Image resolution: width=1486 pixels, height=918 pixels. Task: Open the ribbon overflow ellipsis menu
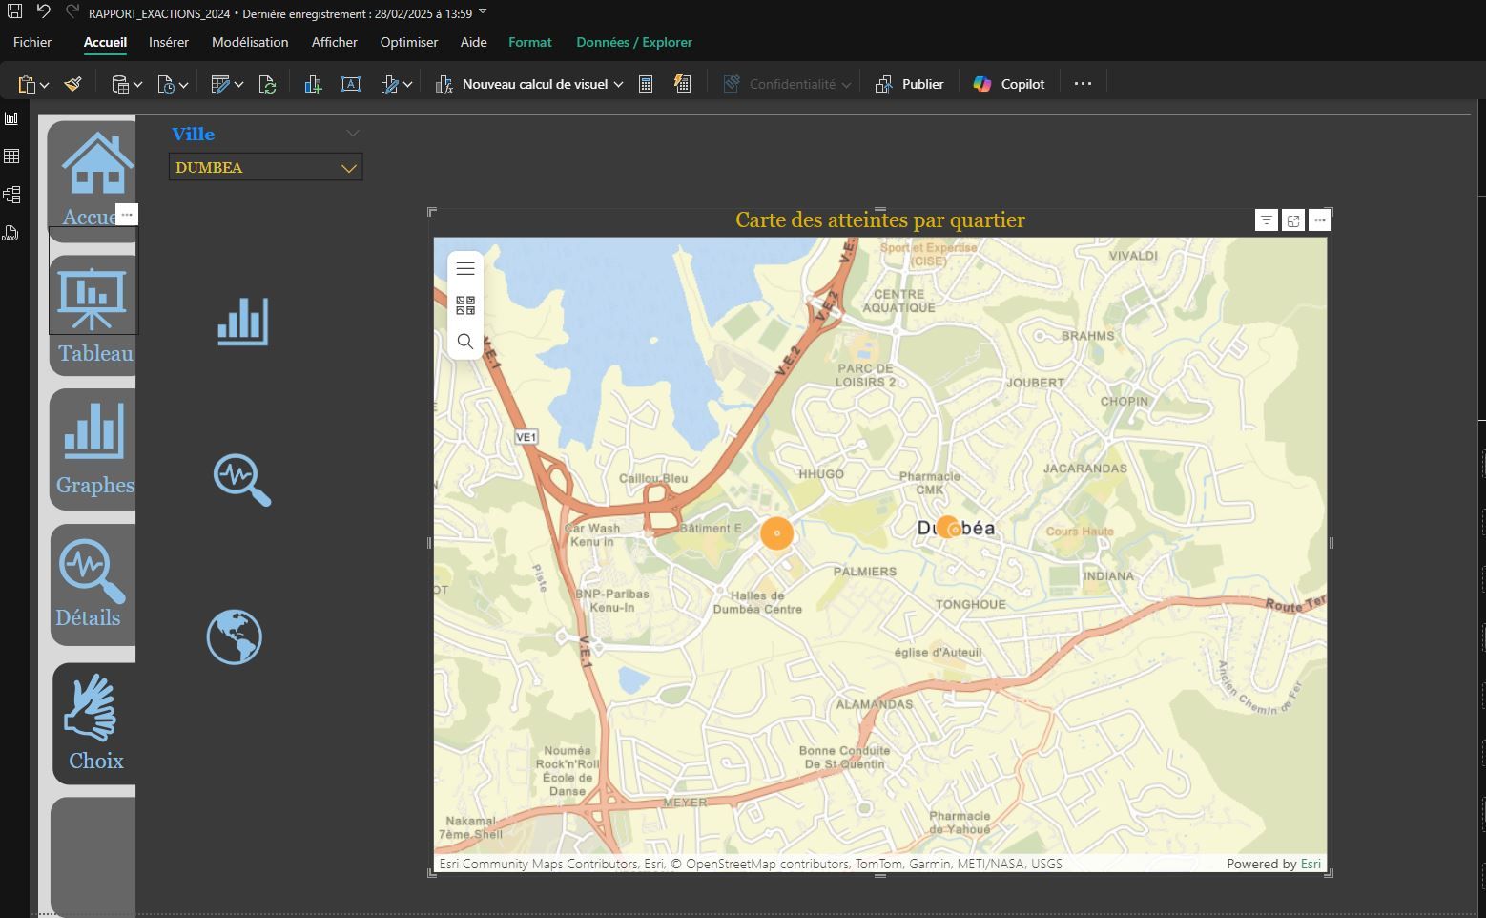1083,84
